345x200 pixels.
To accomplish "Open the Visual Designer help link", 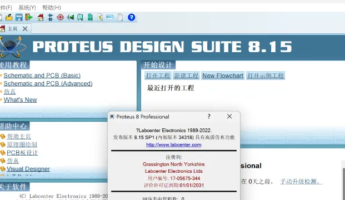I will 28,169.
